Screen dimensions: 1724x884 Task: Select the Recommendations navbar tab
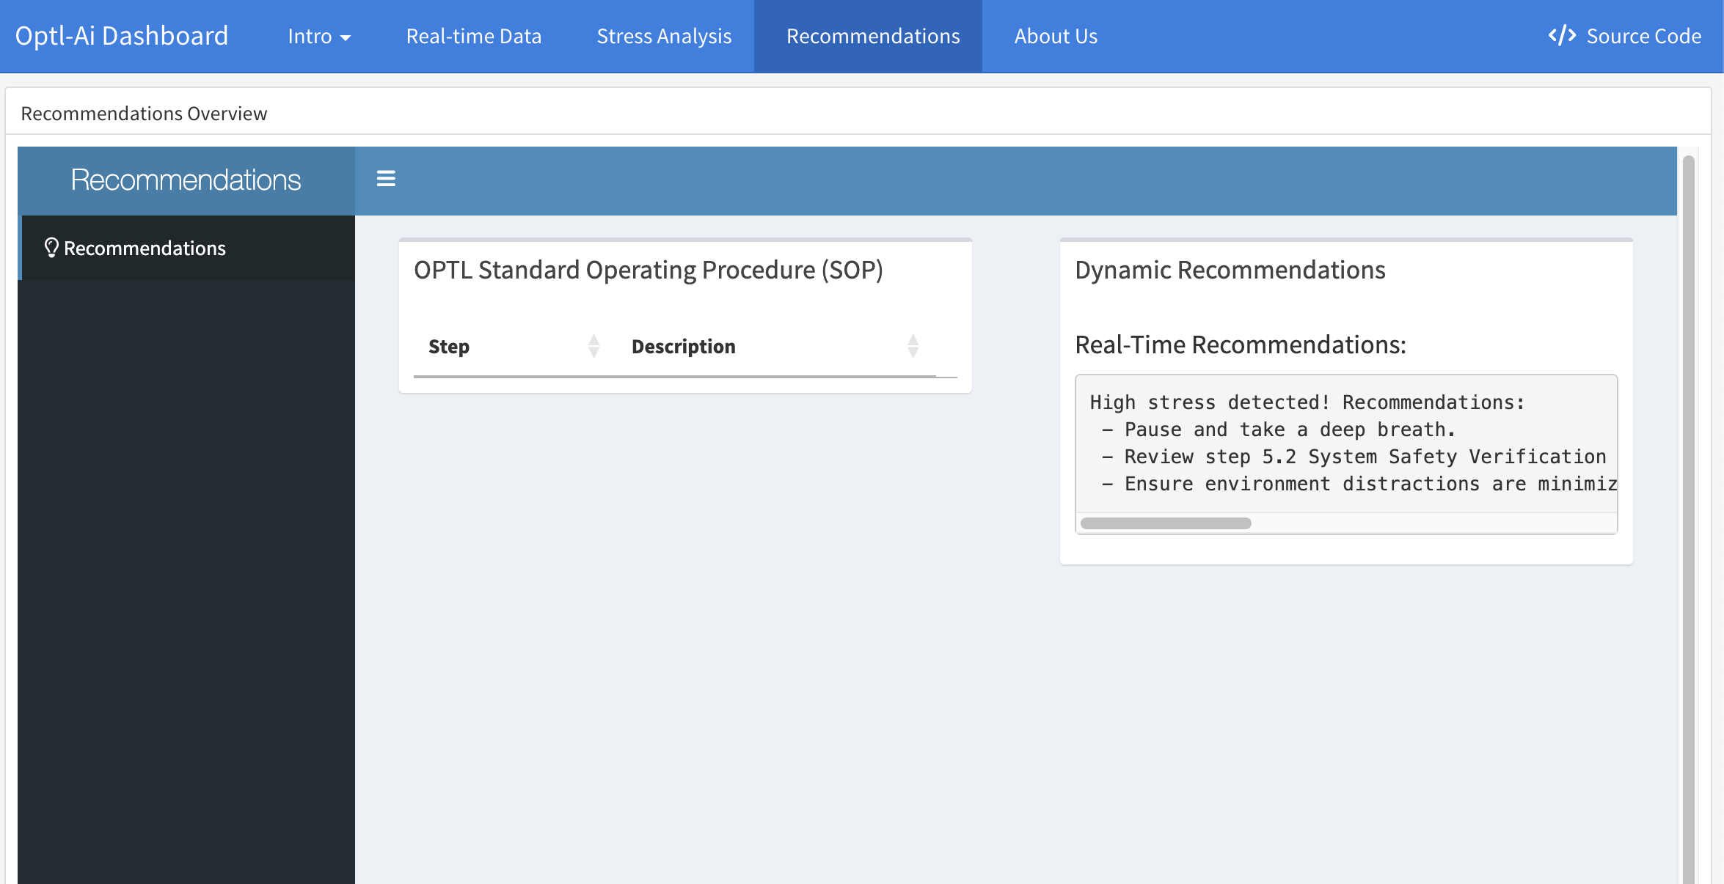(873, 36)
